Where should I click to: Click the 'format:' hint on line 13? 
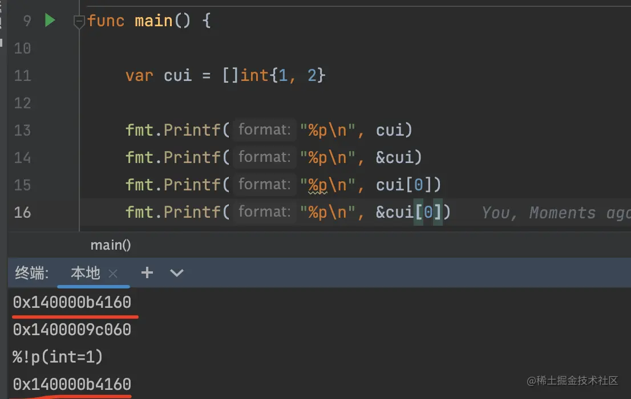pos(264,130)
